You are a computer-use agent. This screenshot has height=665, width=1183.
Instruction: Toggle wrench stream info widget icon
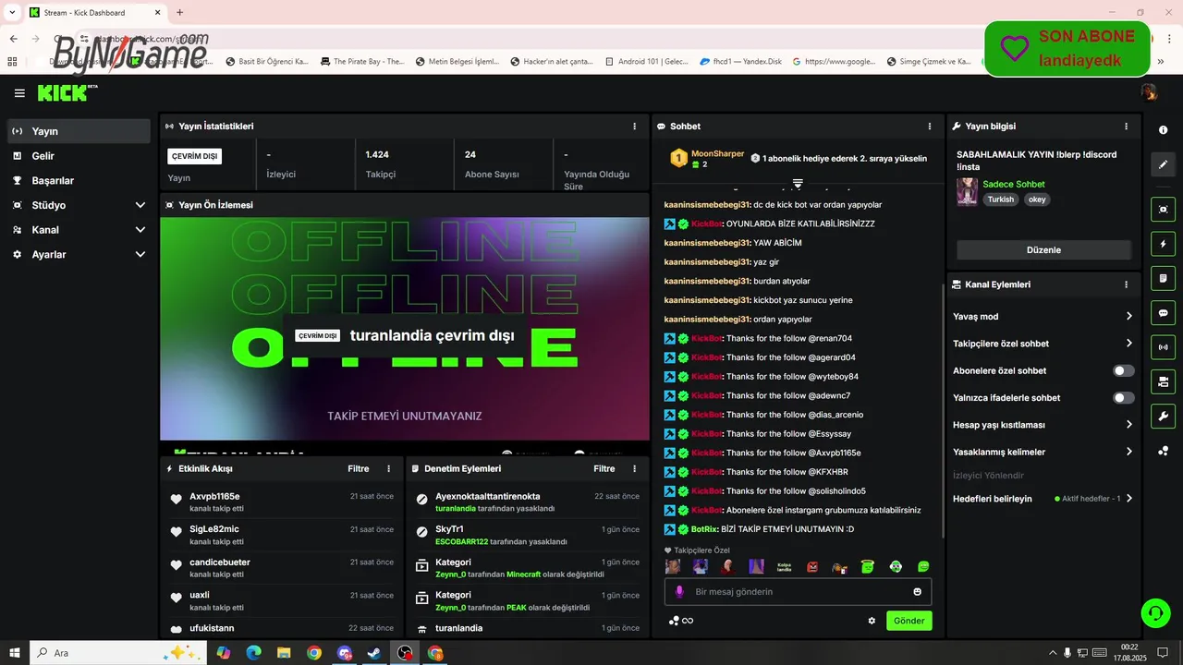(1164, 416)
